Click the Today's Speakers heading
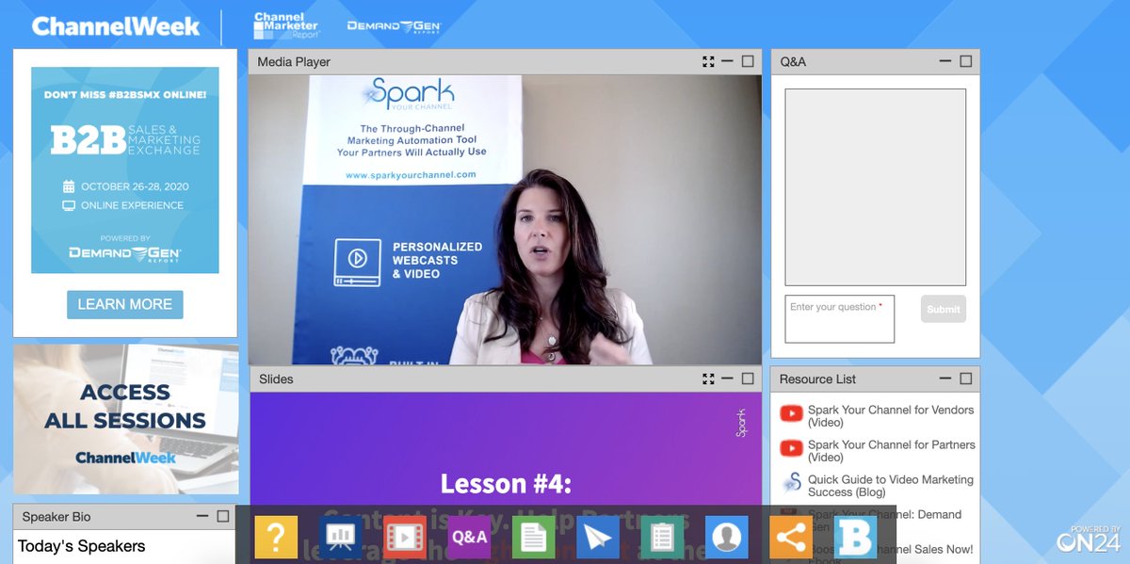This screenshot has width=1130, height=564. pos(82,546)
